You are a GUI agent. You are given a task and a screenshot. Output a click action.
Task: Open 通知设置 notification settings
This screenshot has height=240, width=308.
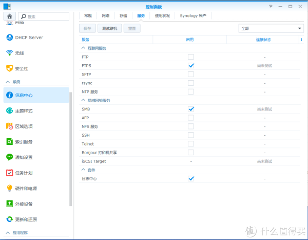coord(24,157)
